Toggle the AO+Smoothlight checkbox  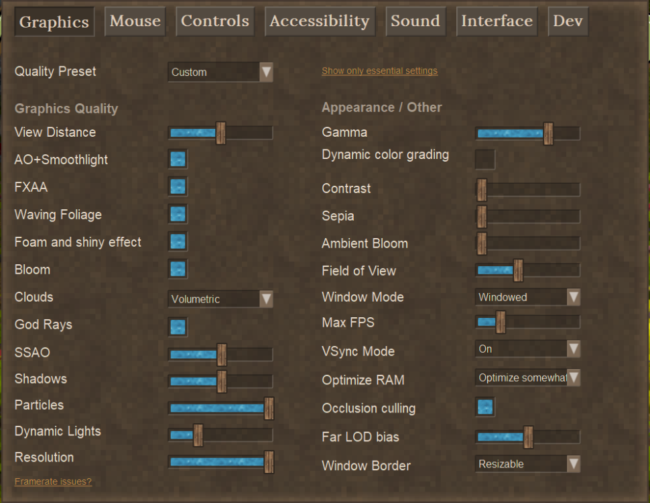click(178, 160)
